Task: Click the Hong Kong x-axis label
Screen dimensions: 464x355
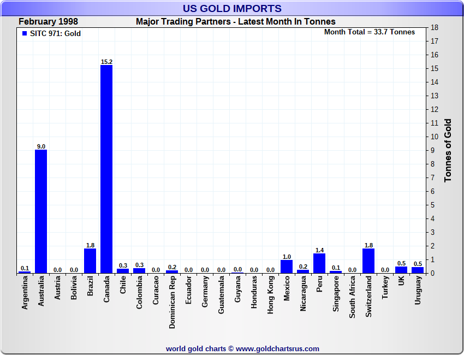Action: pos(270,295)
